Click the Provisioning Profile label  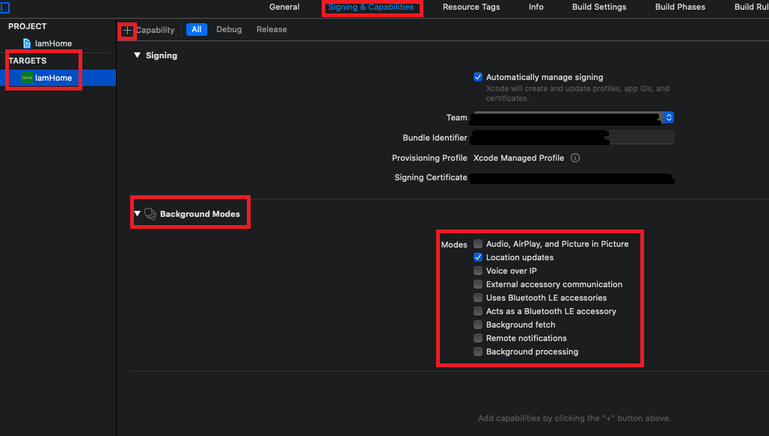tap(429, 158)
